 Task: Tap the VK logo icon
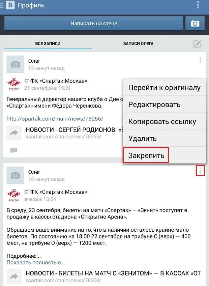pyautogui.click(x=10, y=5)
